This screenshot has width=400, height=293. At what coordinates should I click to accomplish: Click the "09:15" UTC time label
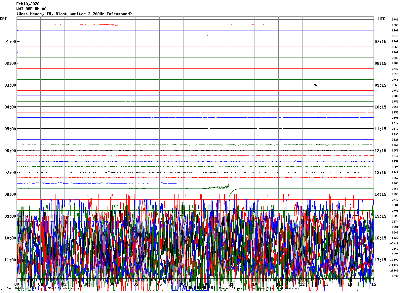380,85
